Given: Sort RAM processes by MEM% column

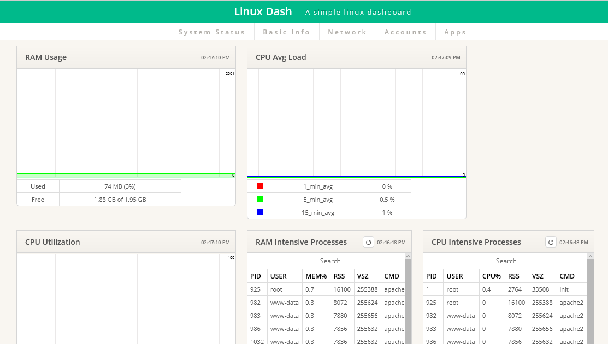Looking at the screenshot, I should [x=316, y=276].
